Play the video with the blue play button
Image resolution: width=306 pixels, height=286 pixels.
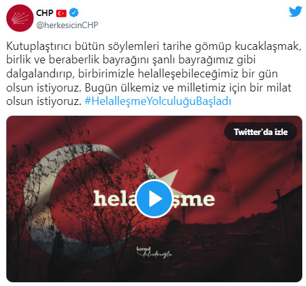coord(155,198)
